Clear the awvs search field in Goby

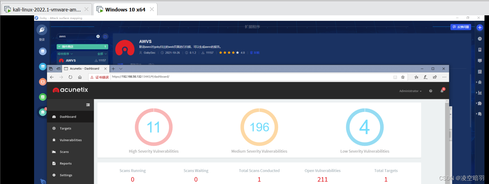click(x=98, y=36)
